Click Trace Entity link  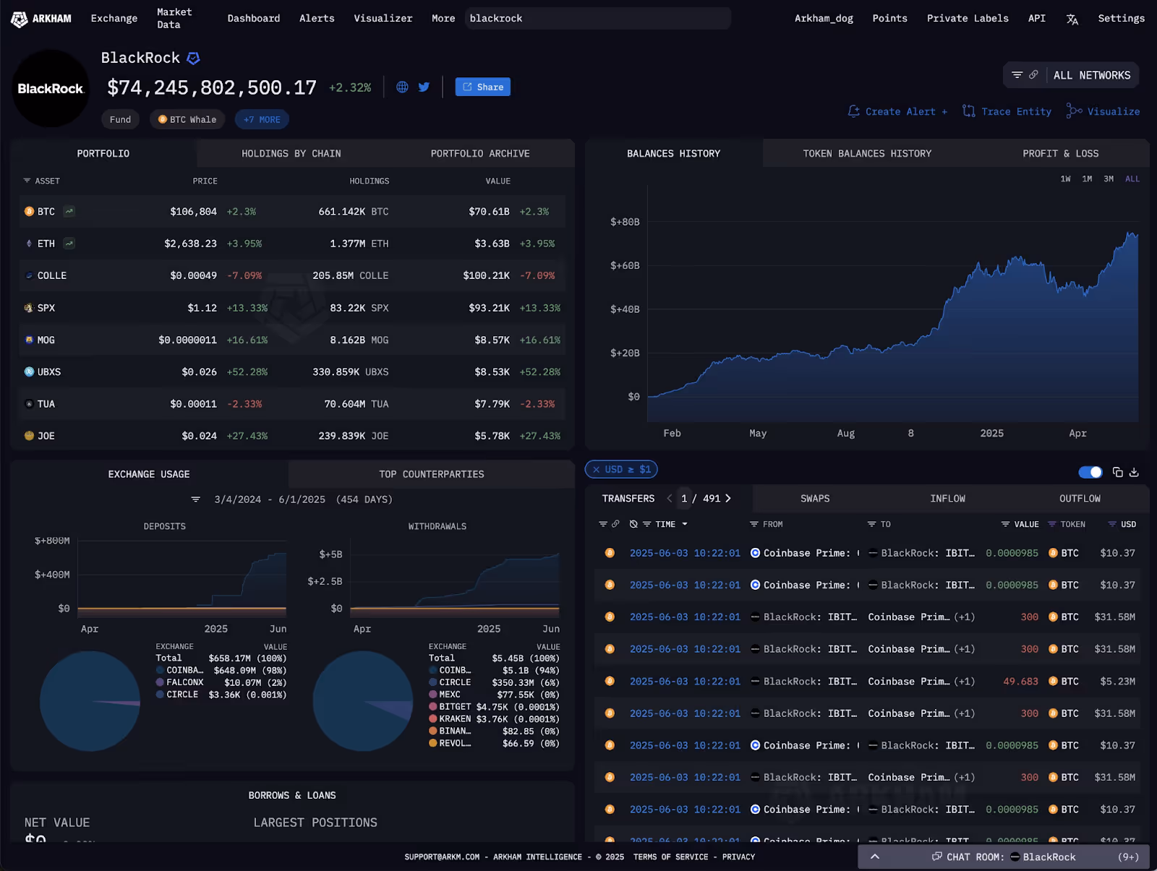[1007, 111]
